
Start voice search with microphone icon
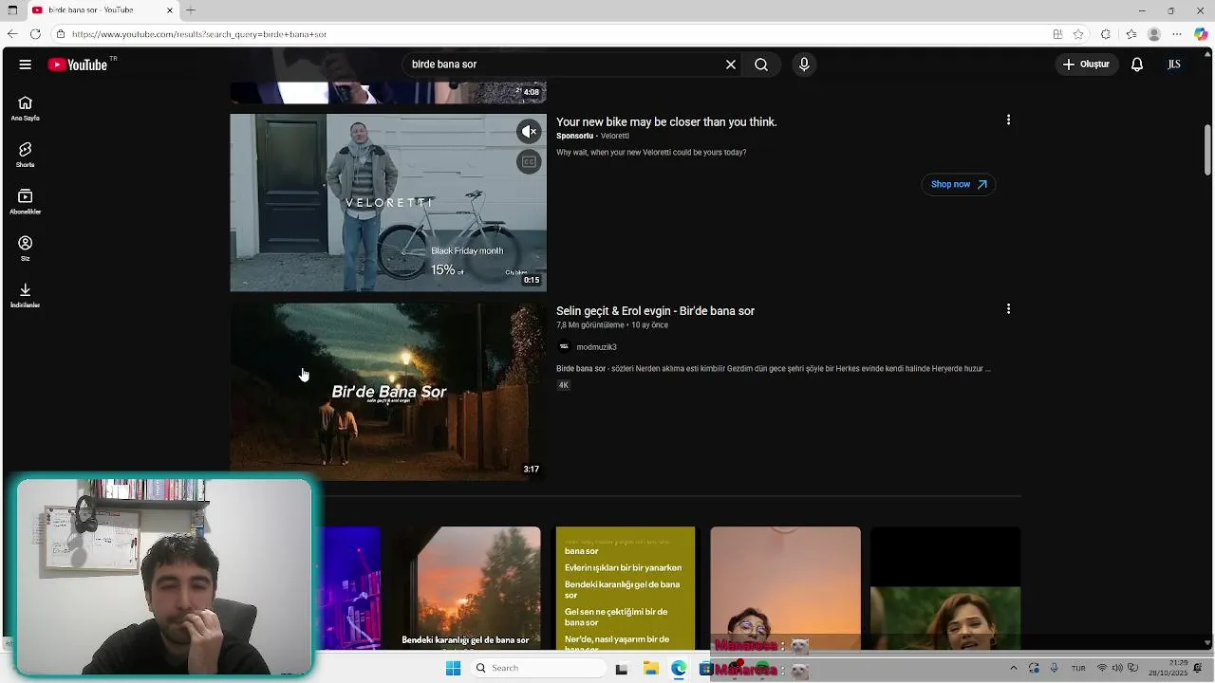tap(804, 65)
